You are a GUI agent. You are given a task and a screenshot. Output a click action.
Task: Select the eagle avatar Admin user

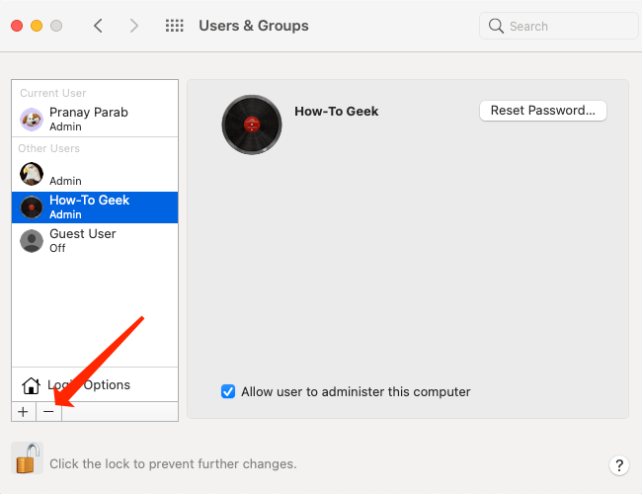[x=95, y=174]
